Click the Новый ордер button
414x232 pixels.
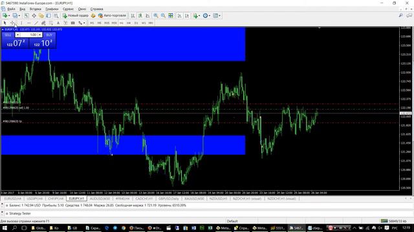tap(76, 15)
